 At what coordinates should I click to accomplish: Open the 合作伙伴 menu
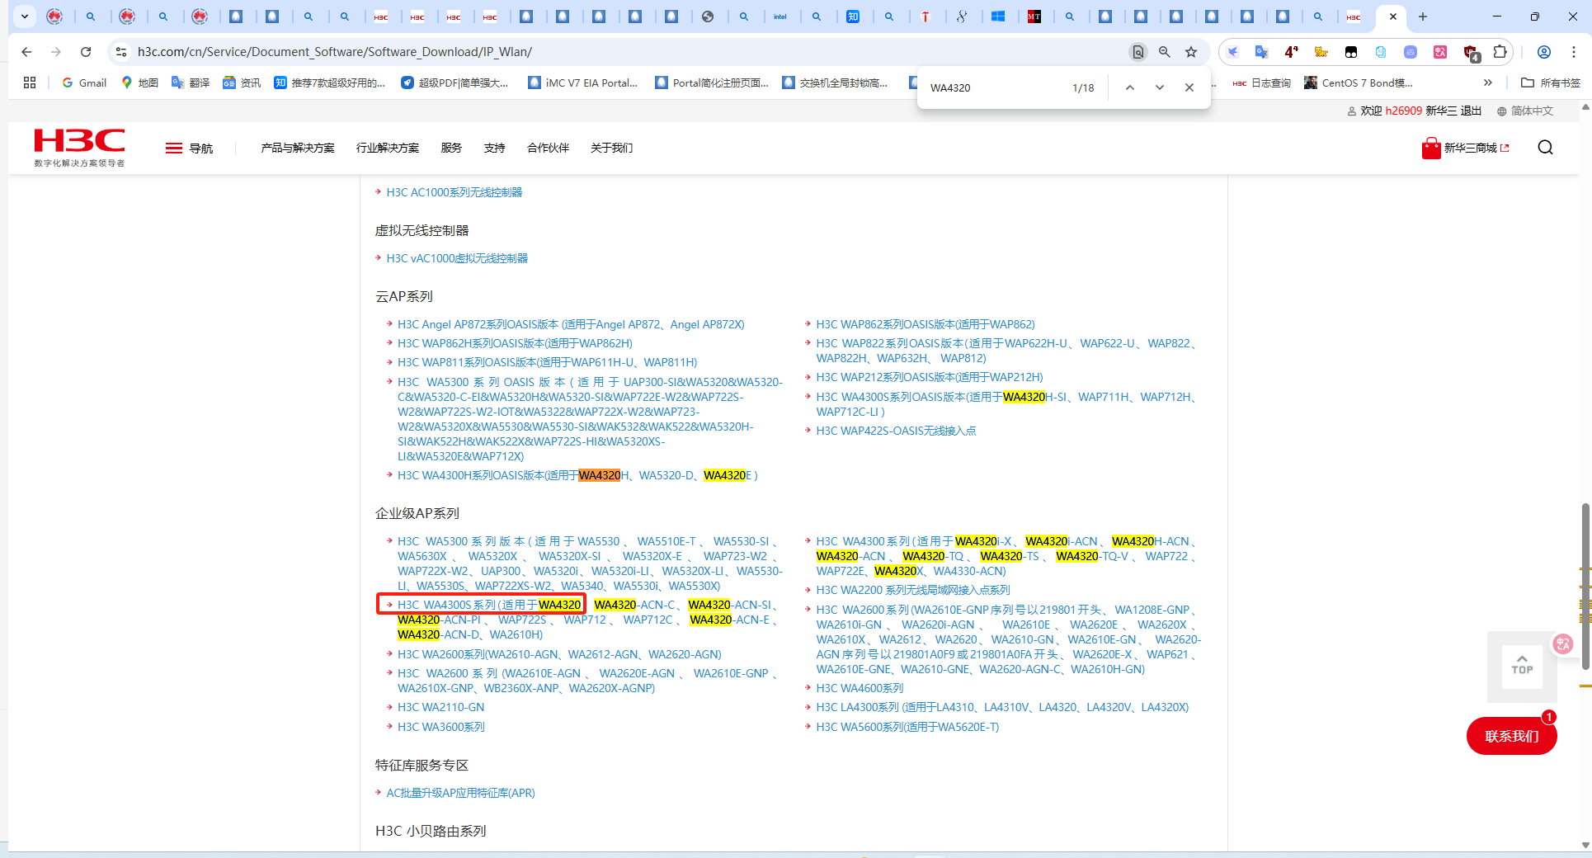549,148
